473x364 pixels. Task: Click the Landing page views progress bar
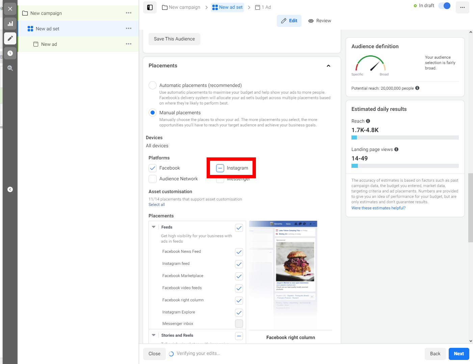tap(405, 166)
